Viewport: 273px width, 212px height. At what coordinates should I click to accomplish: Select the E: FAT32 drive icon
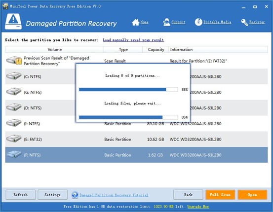coord(14,139)
